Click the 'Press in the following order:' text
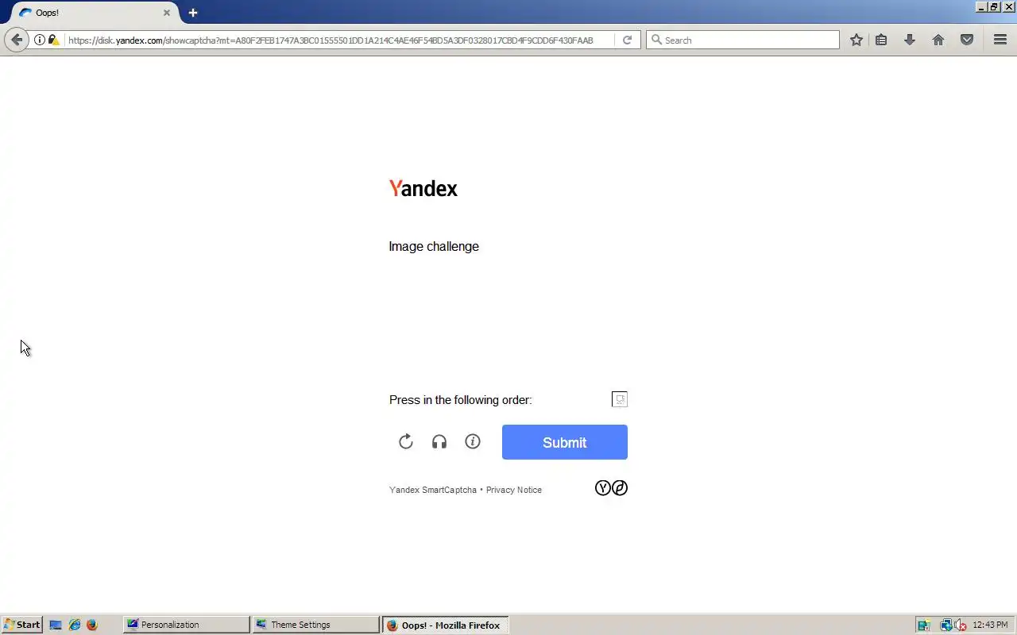The height and width of the screenshot is (635, 1017). point(461,400)
